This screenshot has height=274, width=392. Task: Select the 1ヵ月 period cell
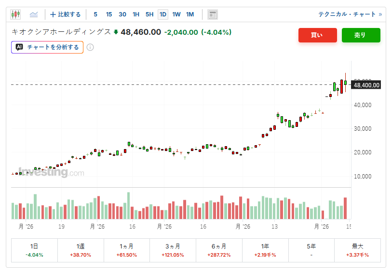(126, 250)
